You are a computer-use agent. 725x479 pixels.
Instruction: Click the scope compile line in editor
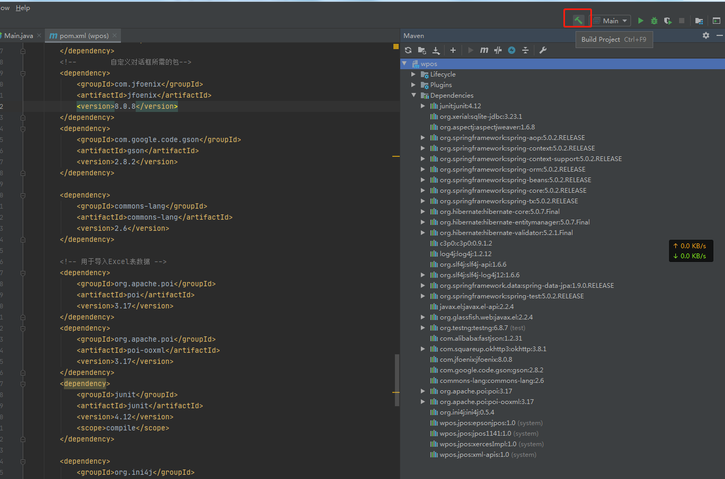click(123, 428)
